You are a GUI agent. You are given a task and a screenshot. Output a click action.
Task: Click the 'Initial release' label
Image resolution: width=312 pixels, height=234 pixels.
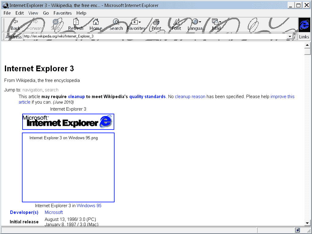coord(24,222)
